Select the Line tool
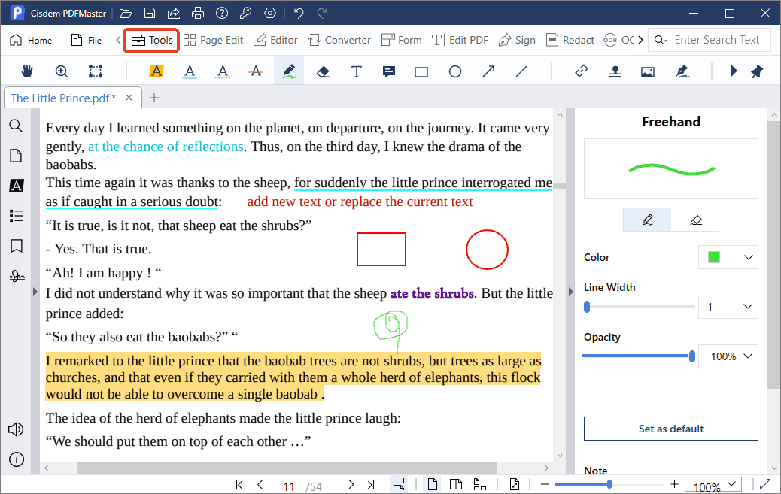This screenshot has width=781, height=494. pyautogui.click(x=521, y=71)
